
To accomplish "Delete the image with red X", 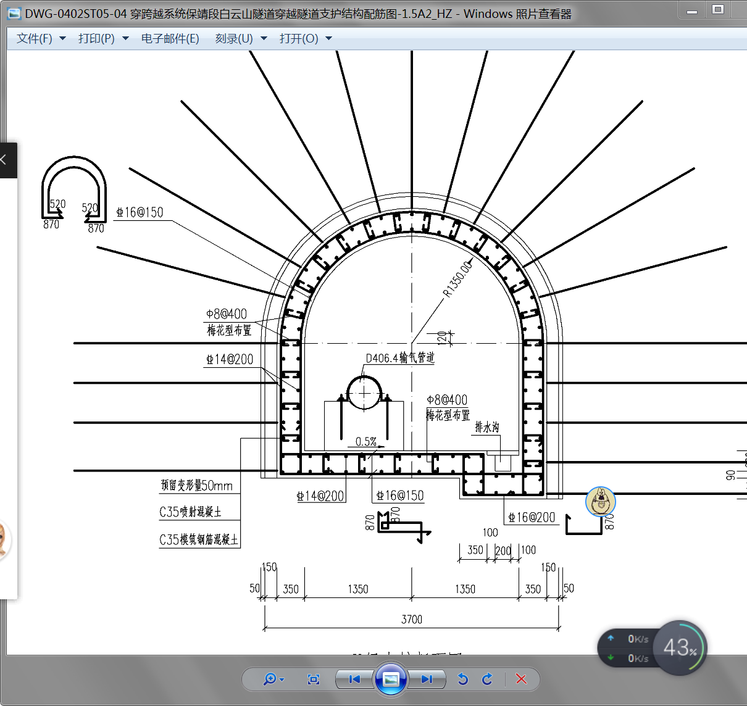I will click(521, 679).
